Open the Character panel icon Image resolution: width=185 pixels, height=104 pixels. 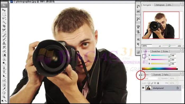[138, 40]
